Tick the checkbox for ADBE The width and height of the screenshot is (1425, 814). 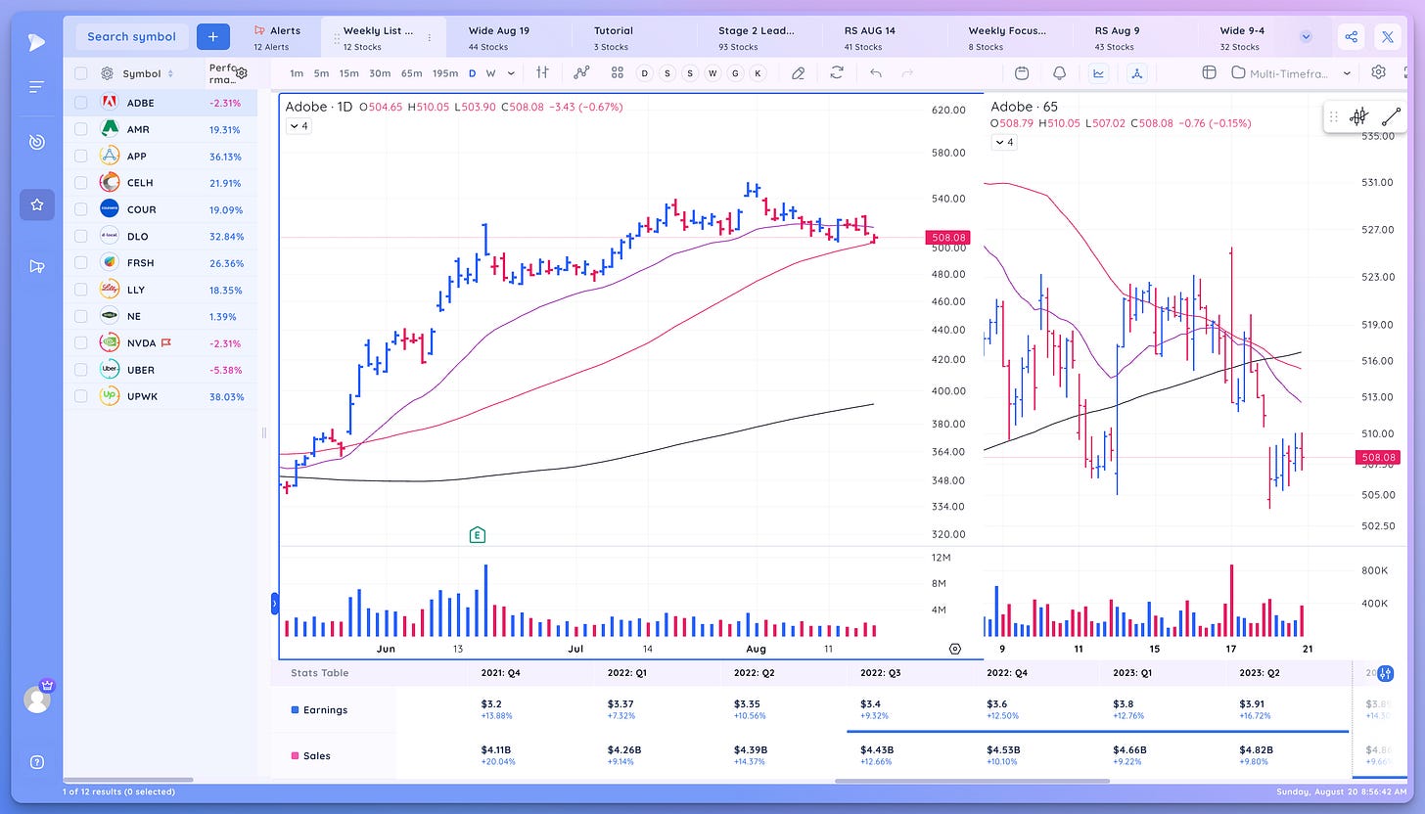(x=81, y=103)
